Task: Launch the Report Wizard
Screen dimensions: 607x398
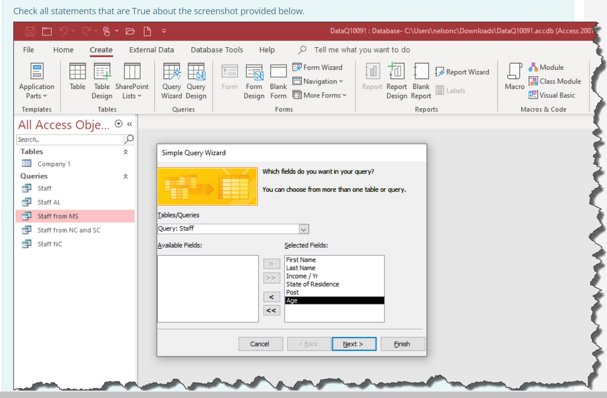Action: click(462, 71)
